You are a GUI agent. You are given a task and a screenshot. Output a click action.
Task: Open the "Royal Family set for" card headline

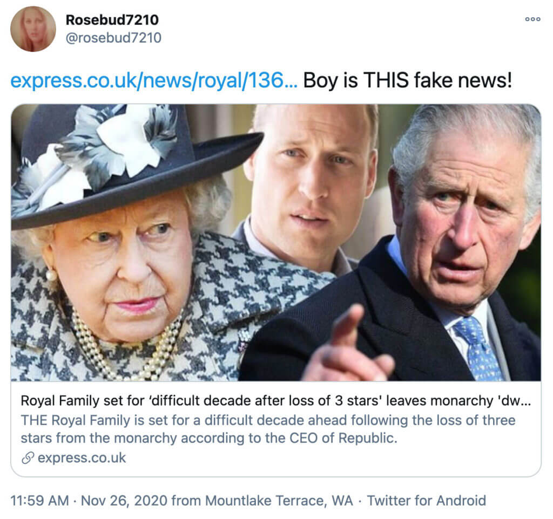275,402
